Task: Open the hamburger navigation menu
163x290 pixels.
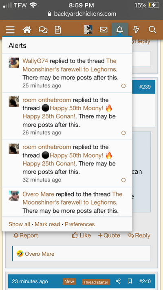Action: (10, 29)
